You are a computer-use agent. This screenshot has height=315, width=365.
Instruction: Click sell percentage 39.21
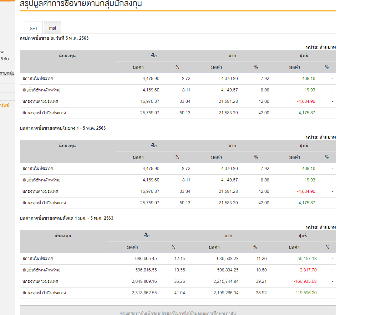pyautogui.click(x=261, y=281)
